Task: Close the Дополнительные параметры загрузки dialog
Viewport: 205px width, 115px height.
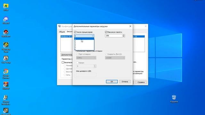Action: [x=130, y=26]
